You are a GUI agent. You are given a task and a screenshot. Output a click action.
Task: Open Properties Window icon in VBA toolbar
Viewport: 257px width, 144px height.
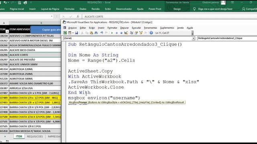pyautogui.click(x=136, y=33)
